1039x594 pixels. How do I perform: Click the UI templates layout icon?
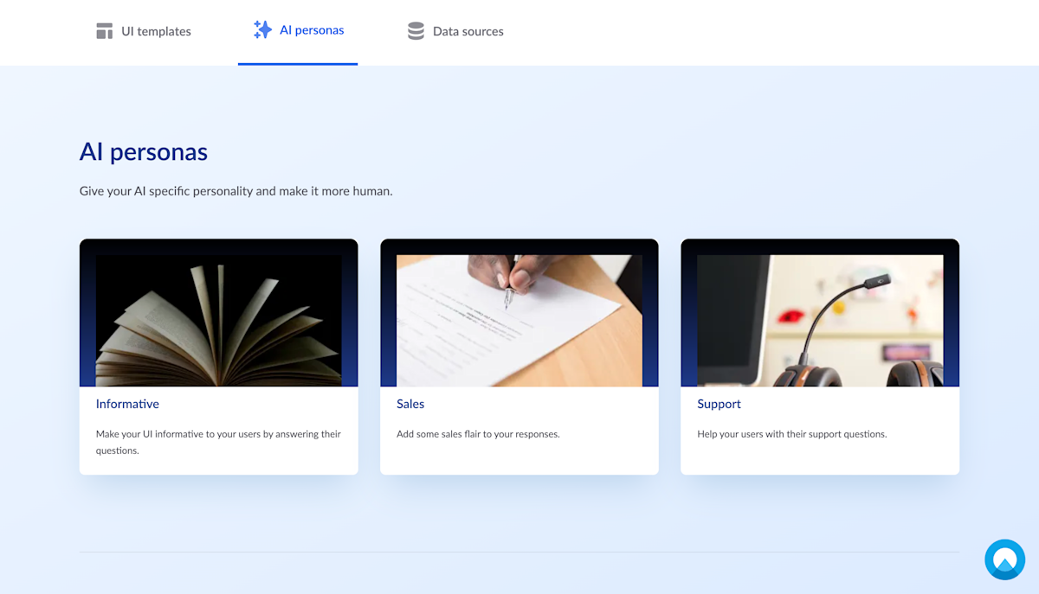(105, 31)
